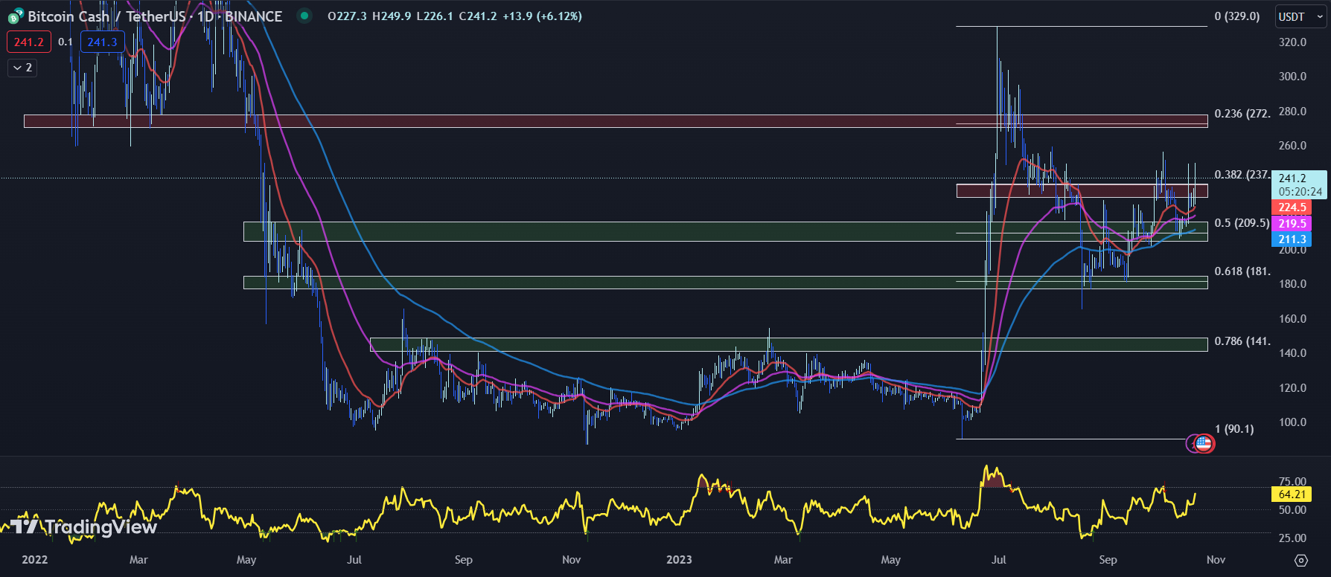Viewport: 1331px width, 577px height.
Task: Click the 2022 label on time axis
Action: click(35, 560)
